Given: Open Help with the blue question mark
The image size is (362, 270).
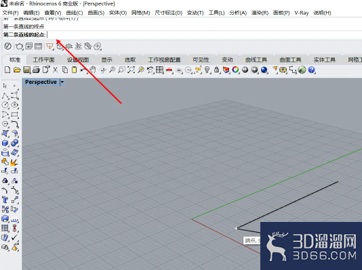Looking at the screenshot, I should [x=311, y=70].
